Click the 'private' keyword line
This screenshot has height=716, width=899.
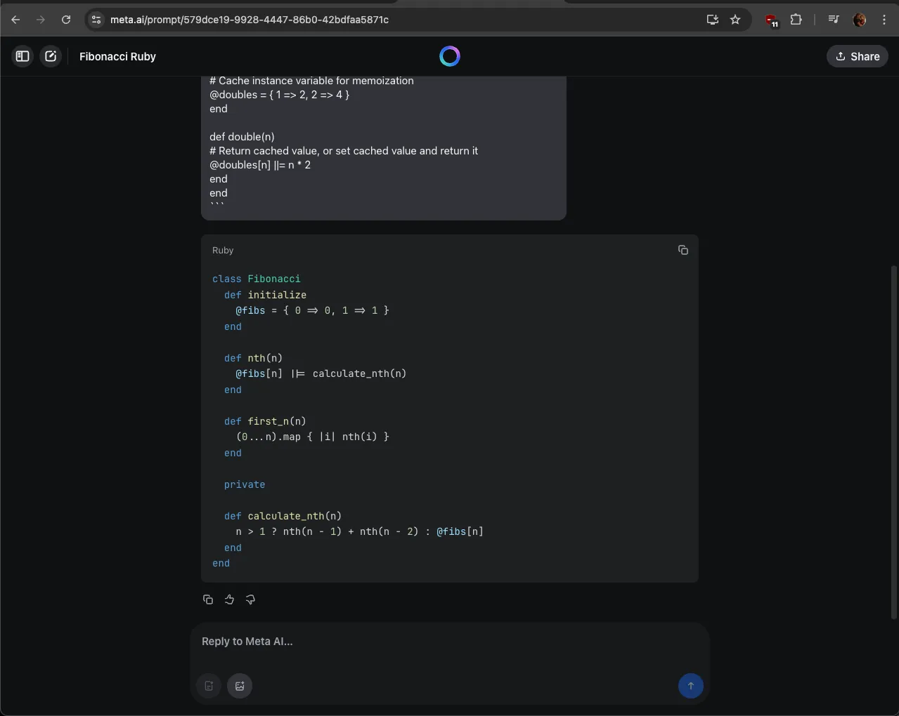[x=245, y=484]
